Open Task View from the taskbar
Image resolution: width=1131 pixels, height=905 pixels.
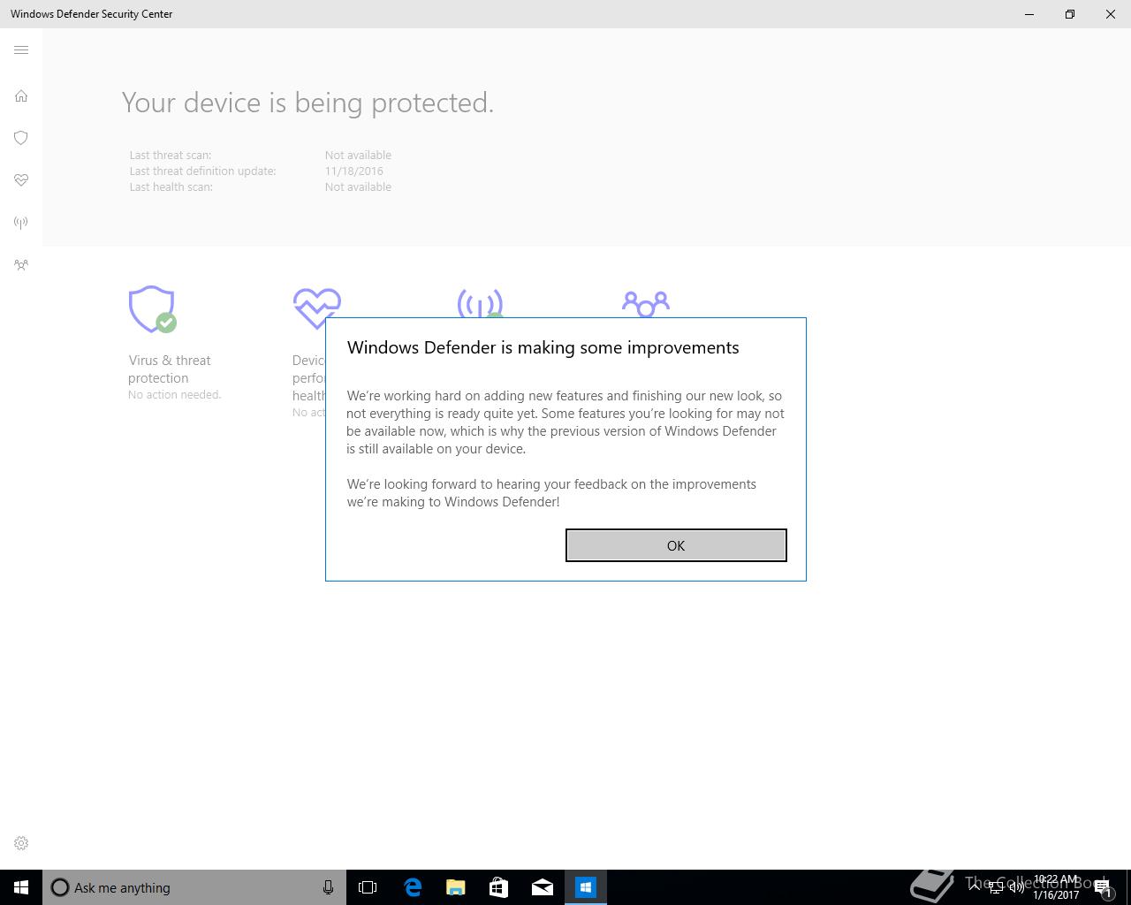tap(368, 887)
